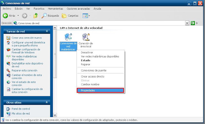Click Reparar esta conexión link
Screen dimensions: 205x124
24,70
